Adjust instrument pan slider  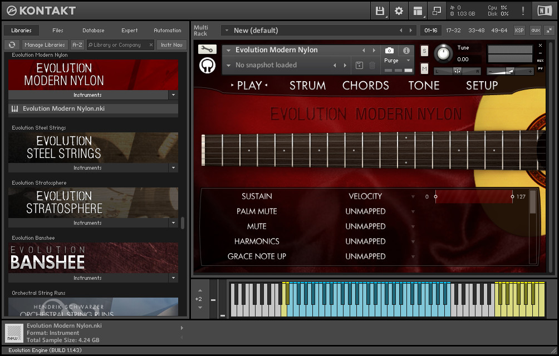pyautogui.click(x=458, y=71)
